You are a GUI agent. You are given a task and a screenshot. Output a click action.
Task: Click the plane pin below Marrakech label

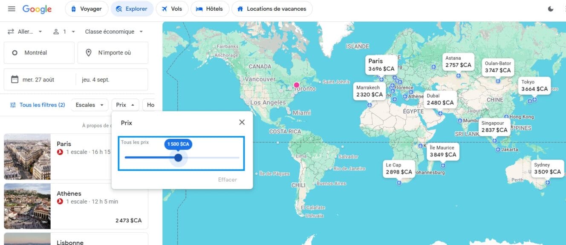(370, 105)
